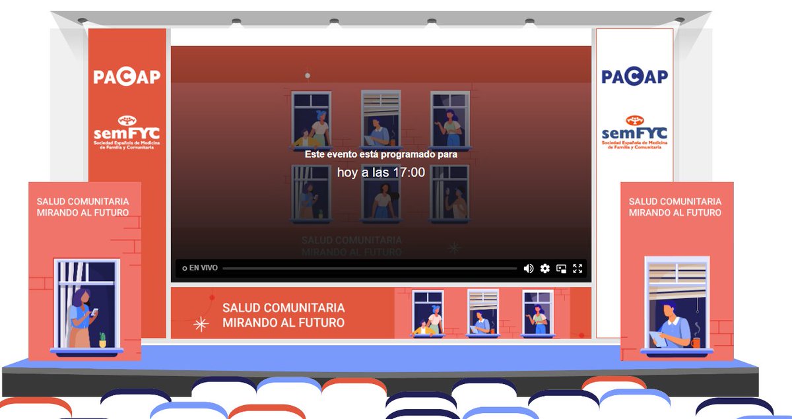
Task: Click 'SALUD COMUNITARIA' text below the video
Action: tap(284, 308)
